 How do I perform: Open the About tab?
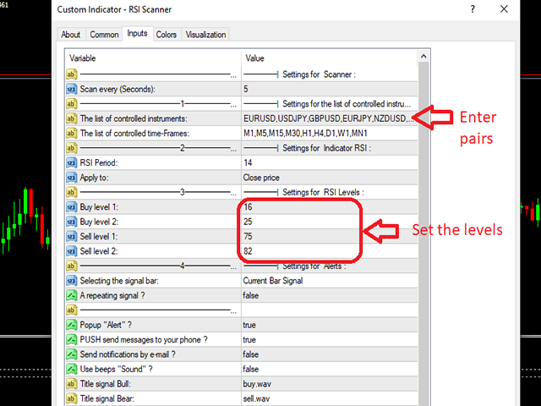click(71, 35)
